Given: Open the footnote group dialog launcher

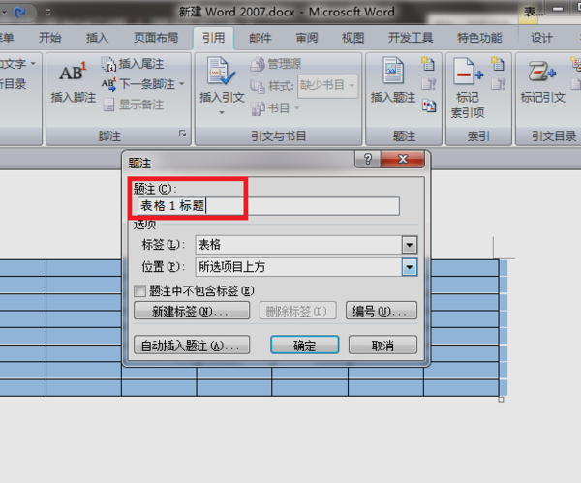Looking at the screenshot, I should (183, 134).
